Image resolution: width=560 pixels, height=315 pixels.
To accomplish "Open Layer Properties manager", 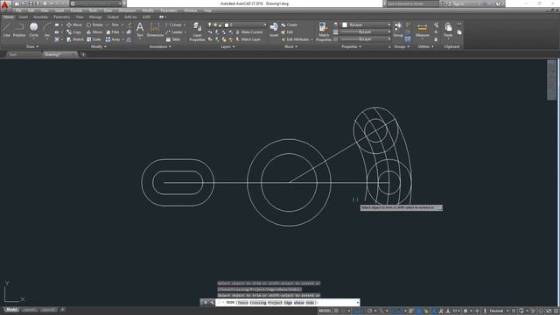I will 197,31.
